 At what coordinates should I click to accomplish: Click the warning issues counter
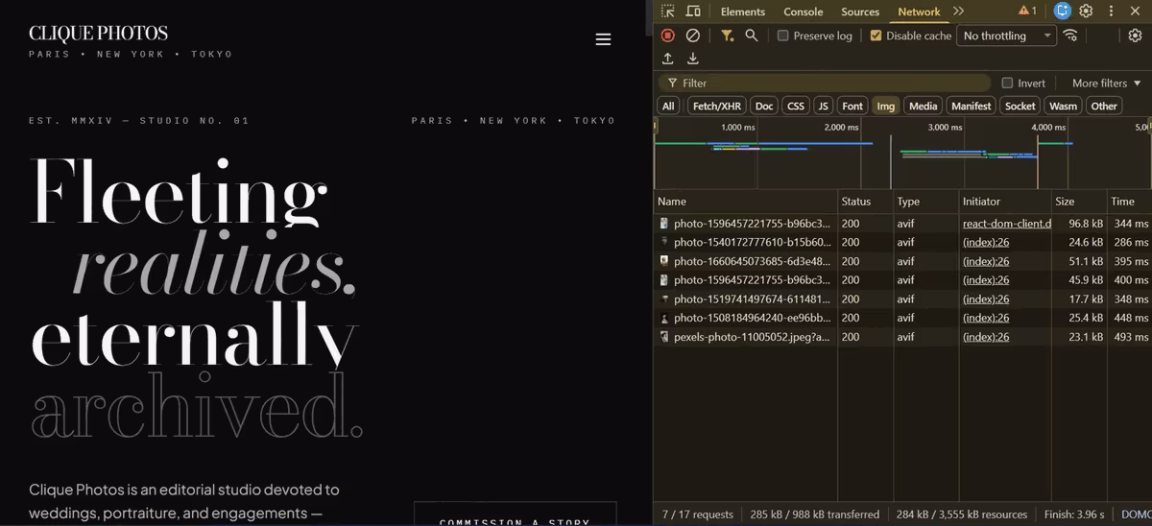[1027, 12]
